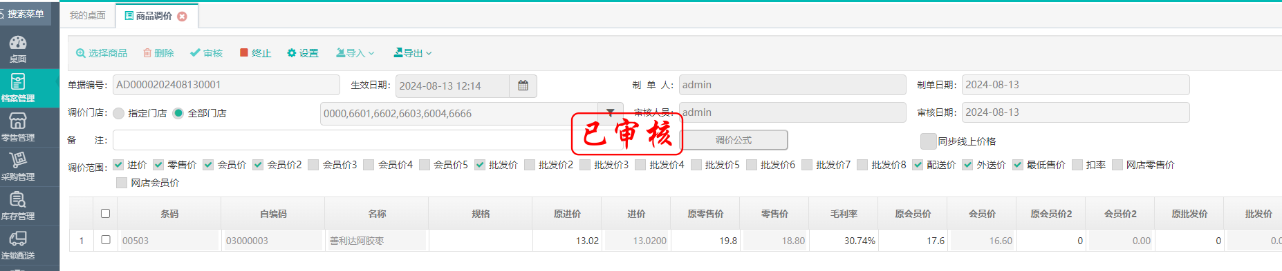Toggle the 外送价 checkbox
Screen dimensions: 1282x271
point(967,165)
